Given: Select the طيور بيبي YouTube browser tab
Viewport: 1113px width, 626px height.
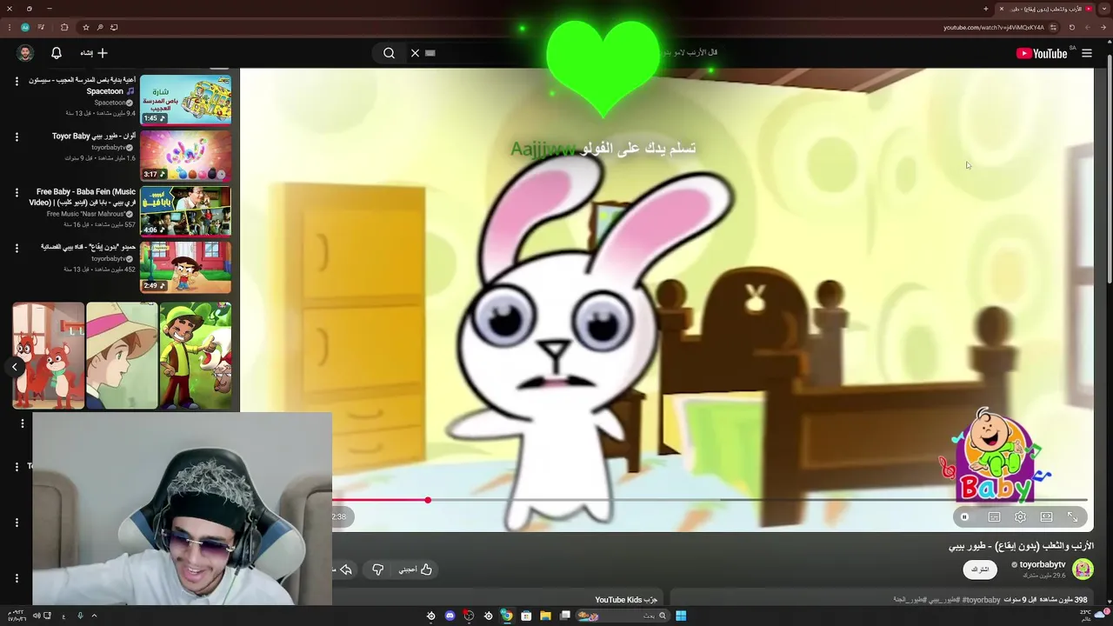Looking at the screenshot, I should 1046,9.
